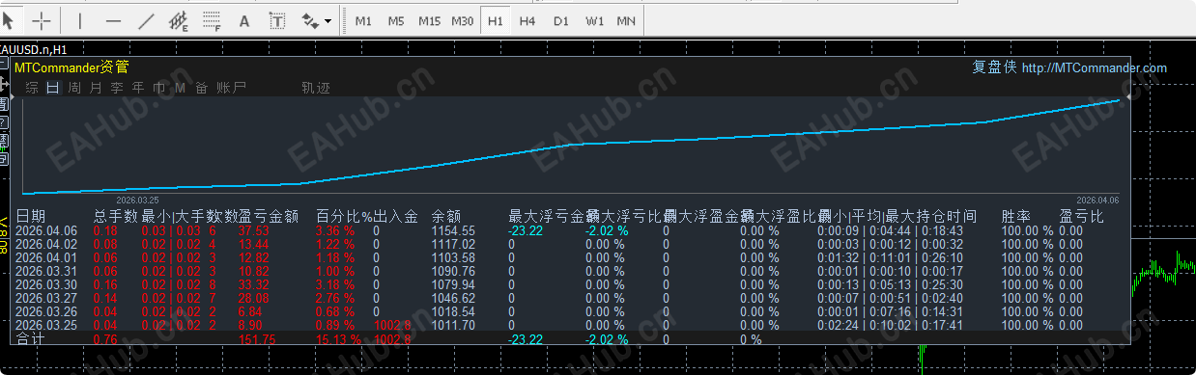Click balance value 1011.70

click(453, 326)
